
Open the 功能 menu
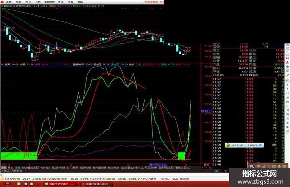pos(18,2)
